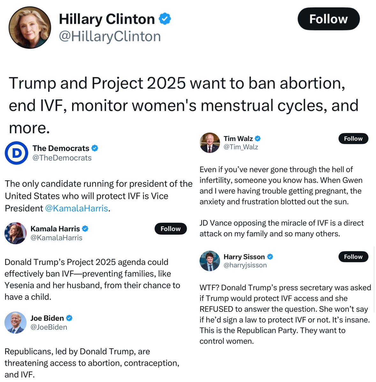The image size is (376, 382).
Task: Open the @harryjsisson handle link
Action: coord(245,265)
